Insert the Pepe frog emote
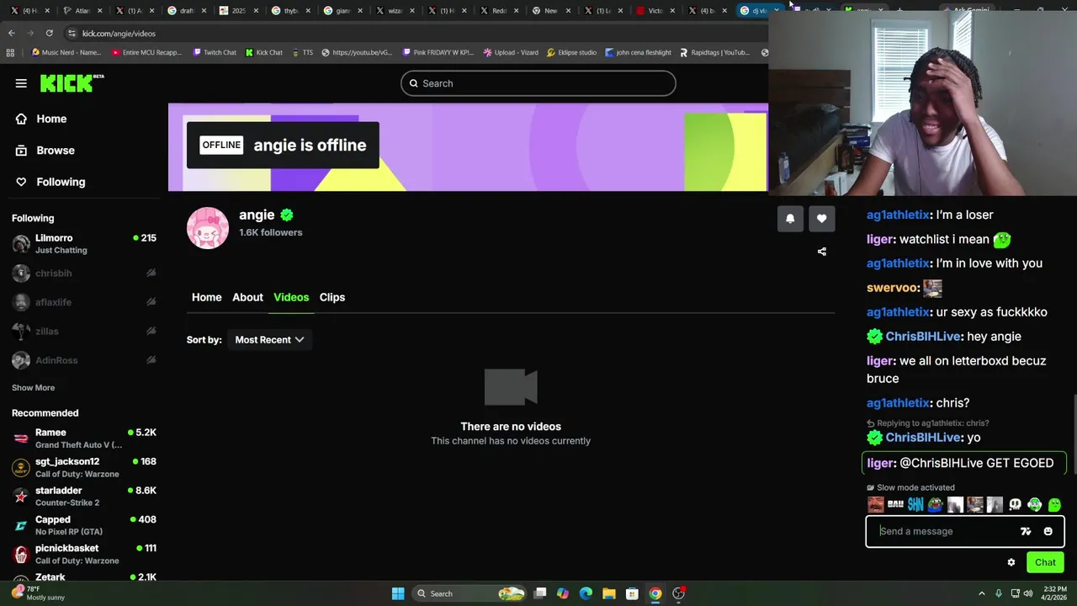The image size is (1077, 606). (935, 505)
